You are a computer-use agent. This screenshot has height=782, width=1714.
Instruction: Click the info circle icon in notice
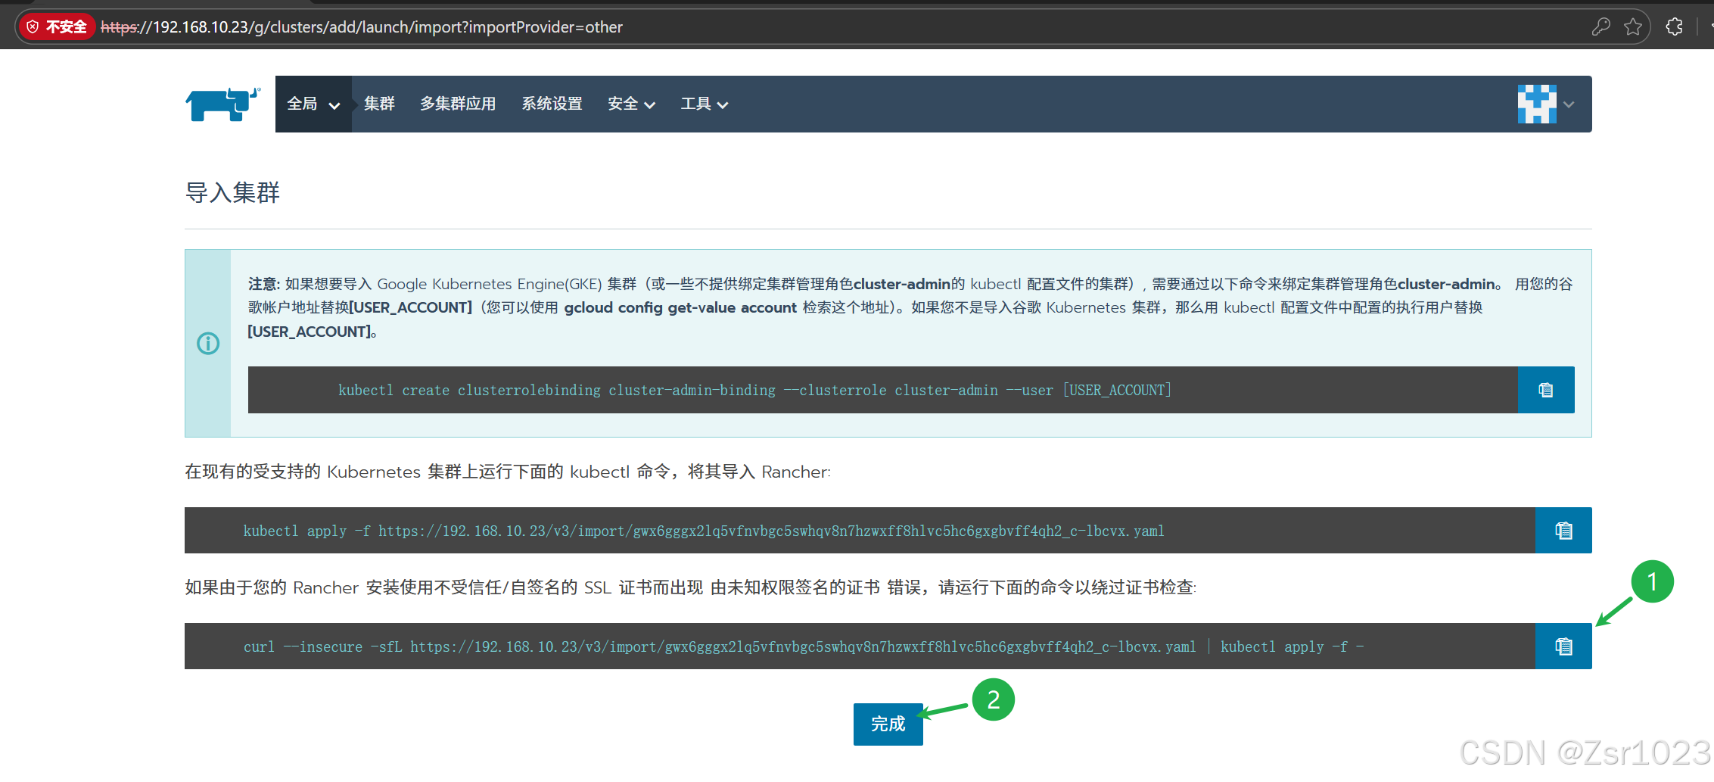pyautogui.click(x=208, y=344)
